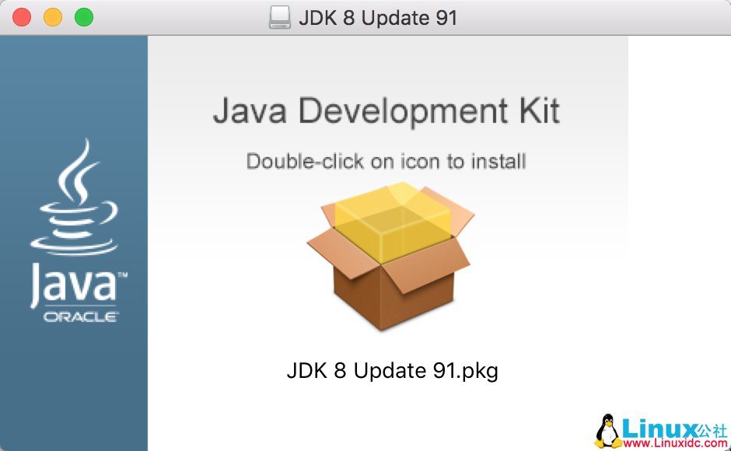731x451 pixels.
Task: Click the blue 'Linux' watermark text
Action: [659, 428]
